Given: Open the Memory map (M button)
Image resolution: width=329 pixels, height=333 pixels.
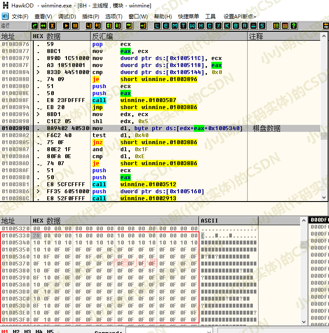Looking at the screenshot, I should tap(175, 26).
